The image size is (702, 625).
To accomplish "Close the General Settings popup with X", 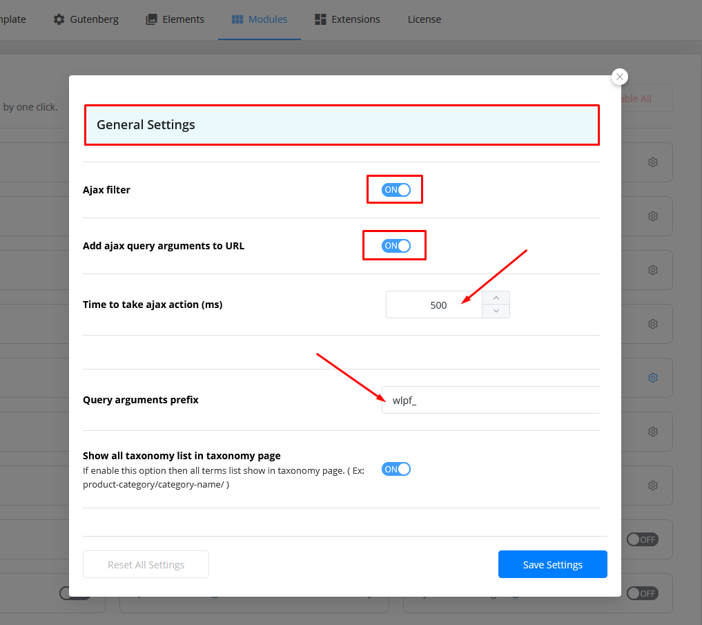I will pyautogui.click(x=620, y=77).
